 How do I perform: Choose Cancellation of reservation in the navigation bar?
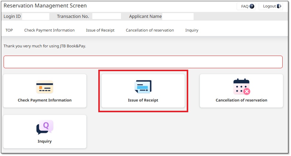point(150,30)
